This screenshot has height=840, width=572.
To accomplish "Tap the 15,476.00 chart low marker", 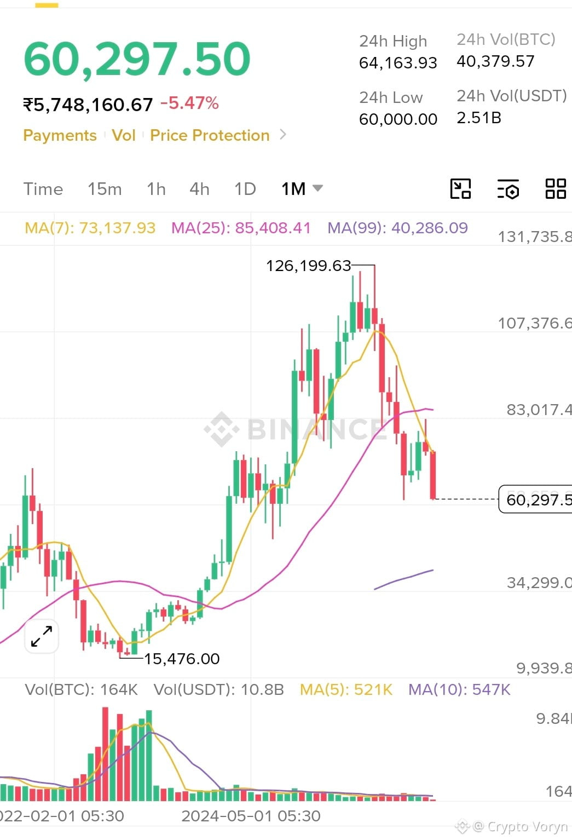I will click(182, 659).
